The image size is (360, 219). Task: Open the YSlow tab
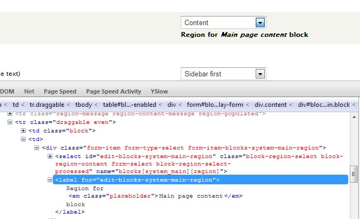pyautogui.click(x=159, y=91)
